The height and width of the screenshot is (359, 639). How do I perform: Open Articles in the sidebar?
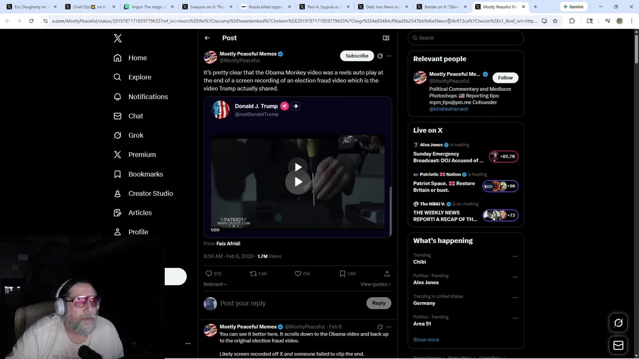coord(132,212)
